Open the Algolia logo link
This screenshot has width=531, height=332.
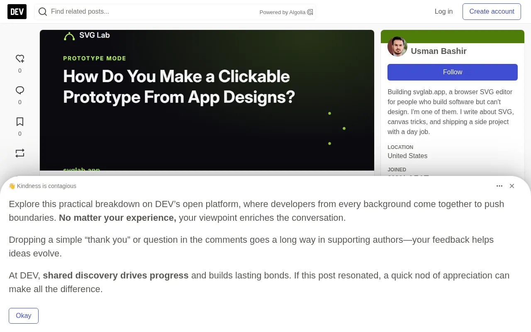310,12
